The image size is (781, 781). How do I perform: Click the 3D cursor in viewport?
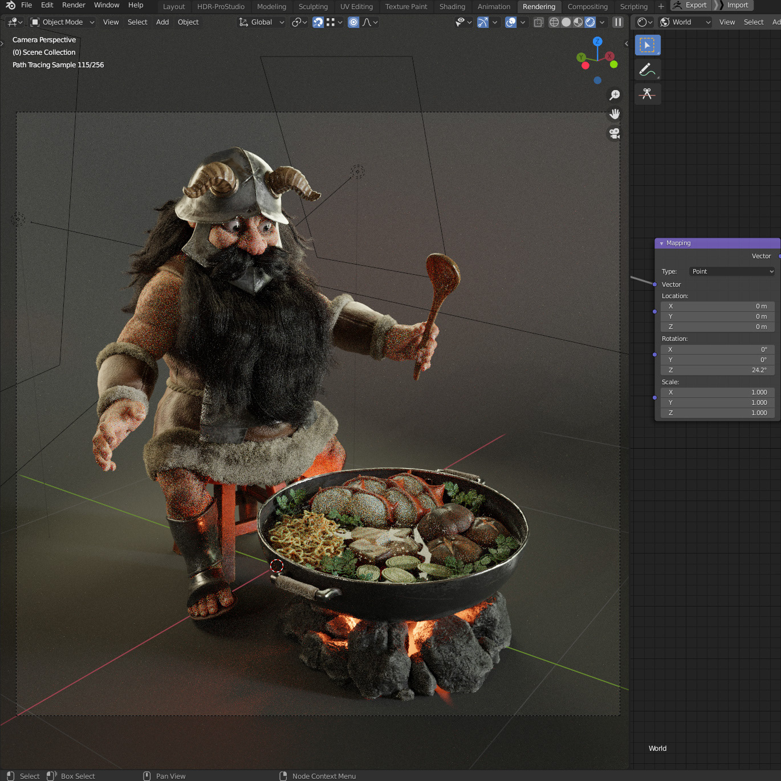276,566
